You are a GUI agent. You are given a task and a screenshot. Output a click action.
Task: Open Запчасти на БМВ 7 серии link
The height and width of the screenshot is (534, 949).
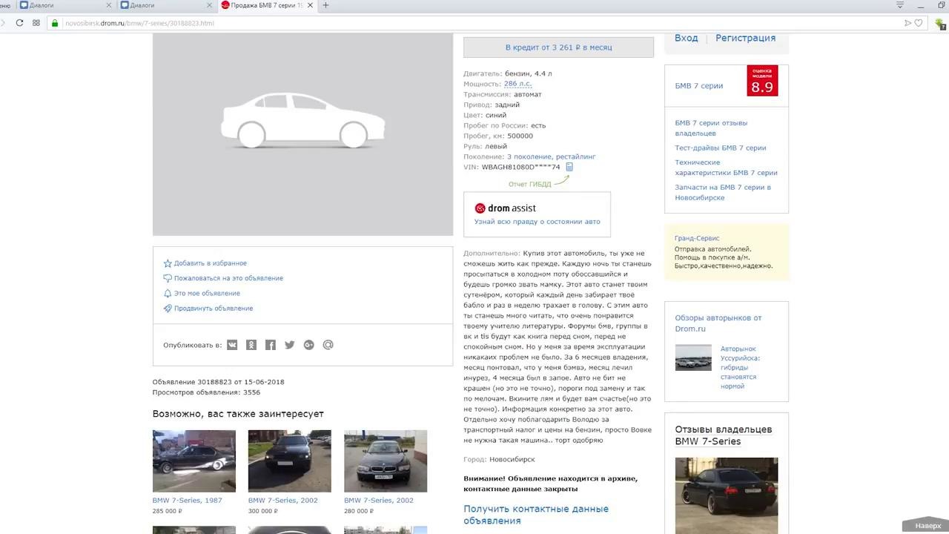pos(723,192)
